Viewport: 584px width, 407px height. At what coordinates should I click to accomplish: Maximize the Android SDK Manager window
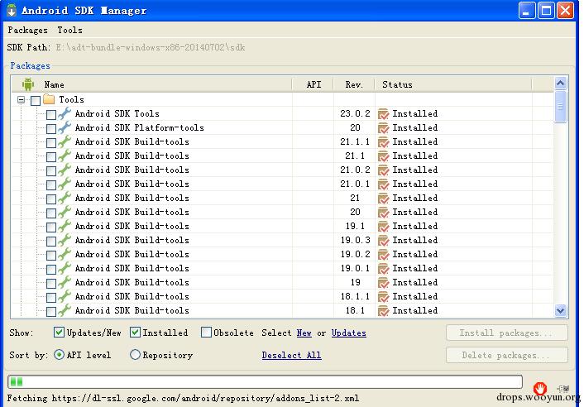546,11
